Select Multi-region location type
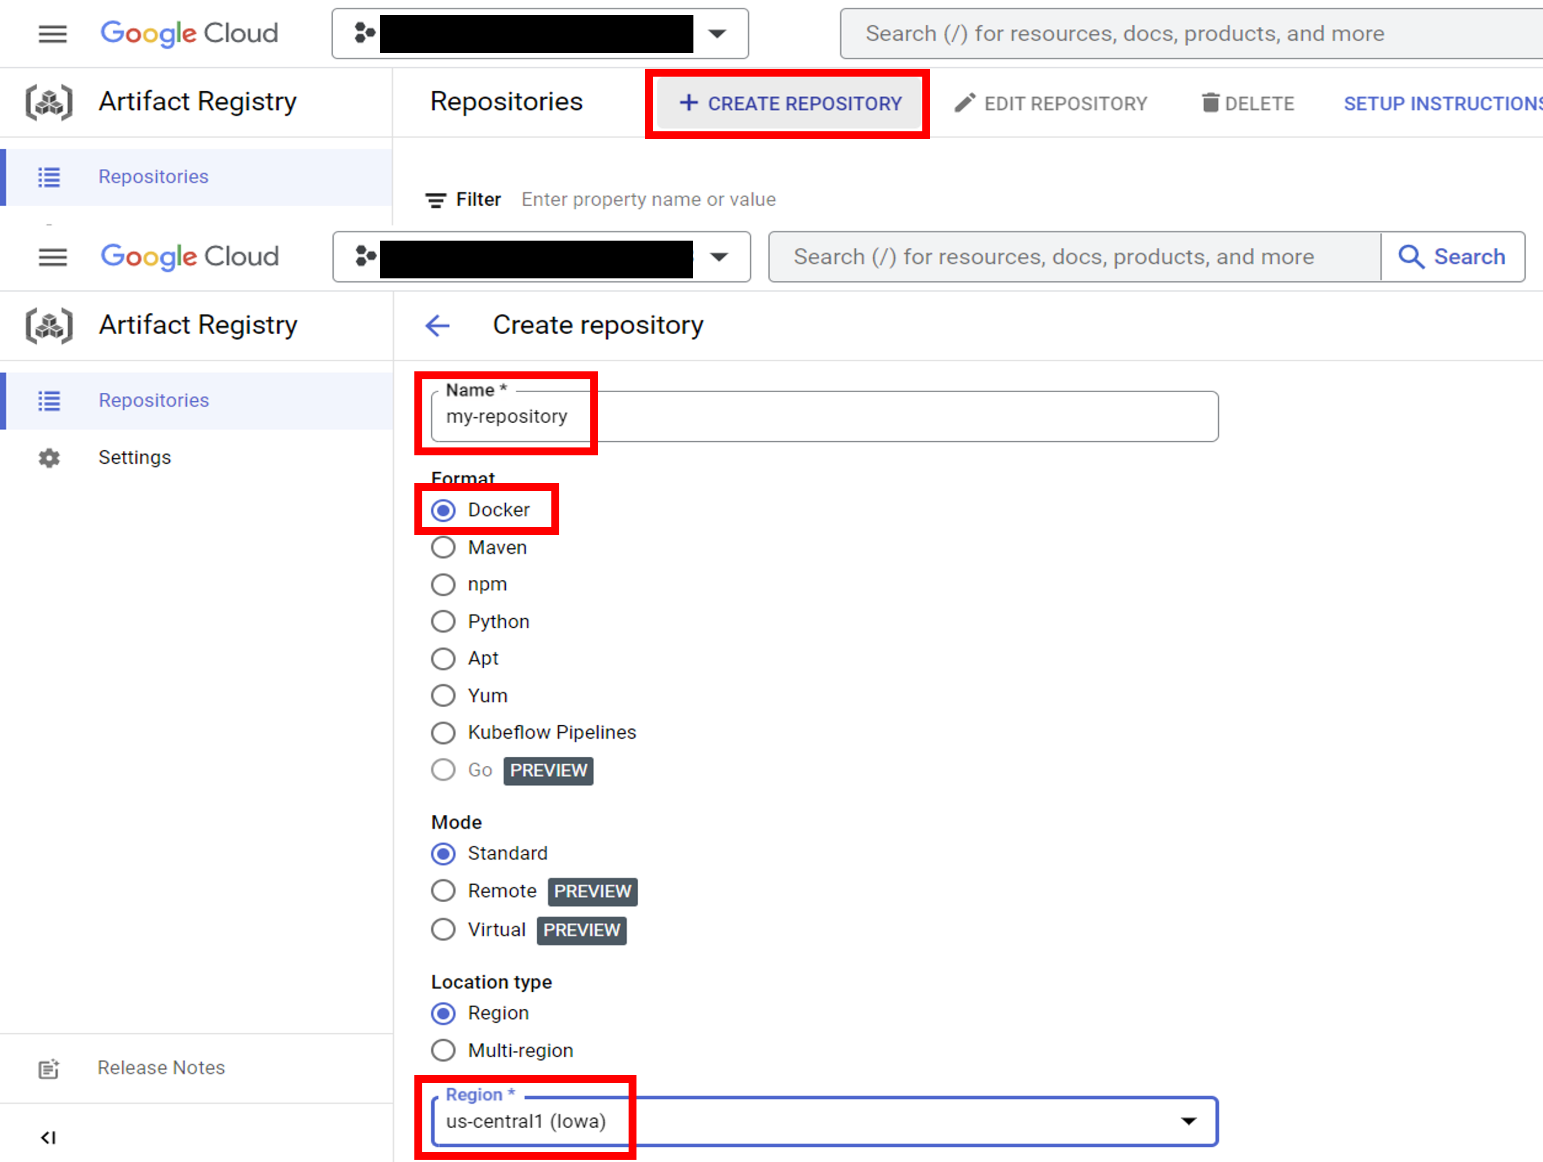 pyautogui.click(x=443, y=1050)
